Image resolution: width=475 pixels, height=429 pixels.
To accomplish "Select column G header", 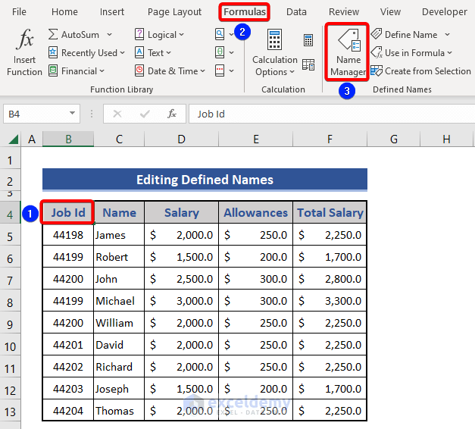I will 393,139.
